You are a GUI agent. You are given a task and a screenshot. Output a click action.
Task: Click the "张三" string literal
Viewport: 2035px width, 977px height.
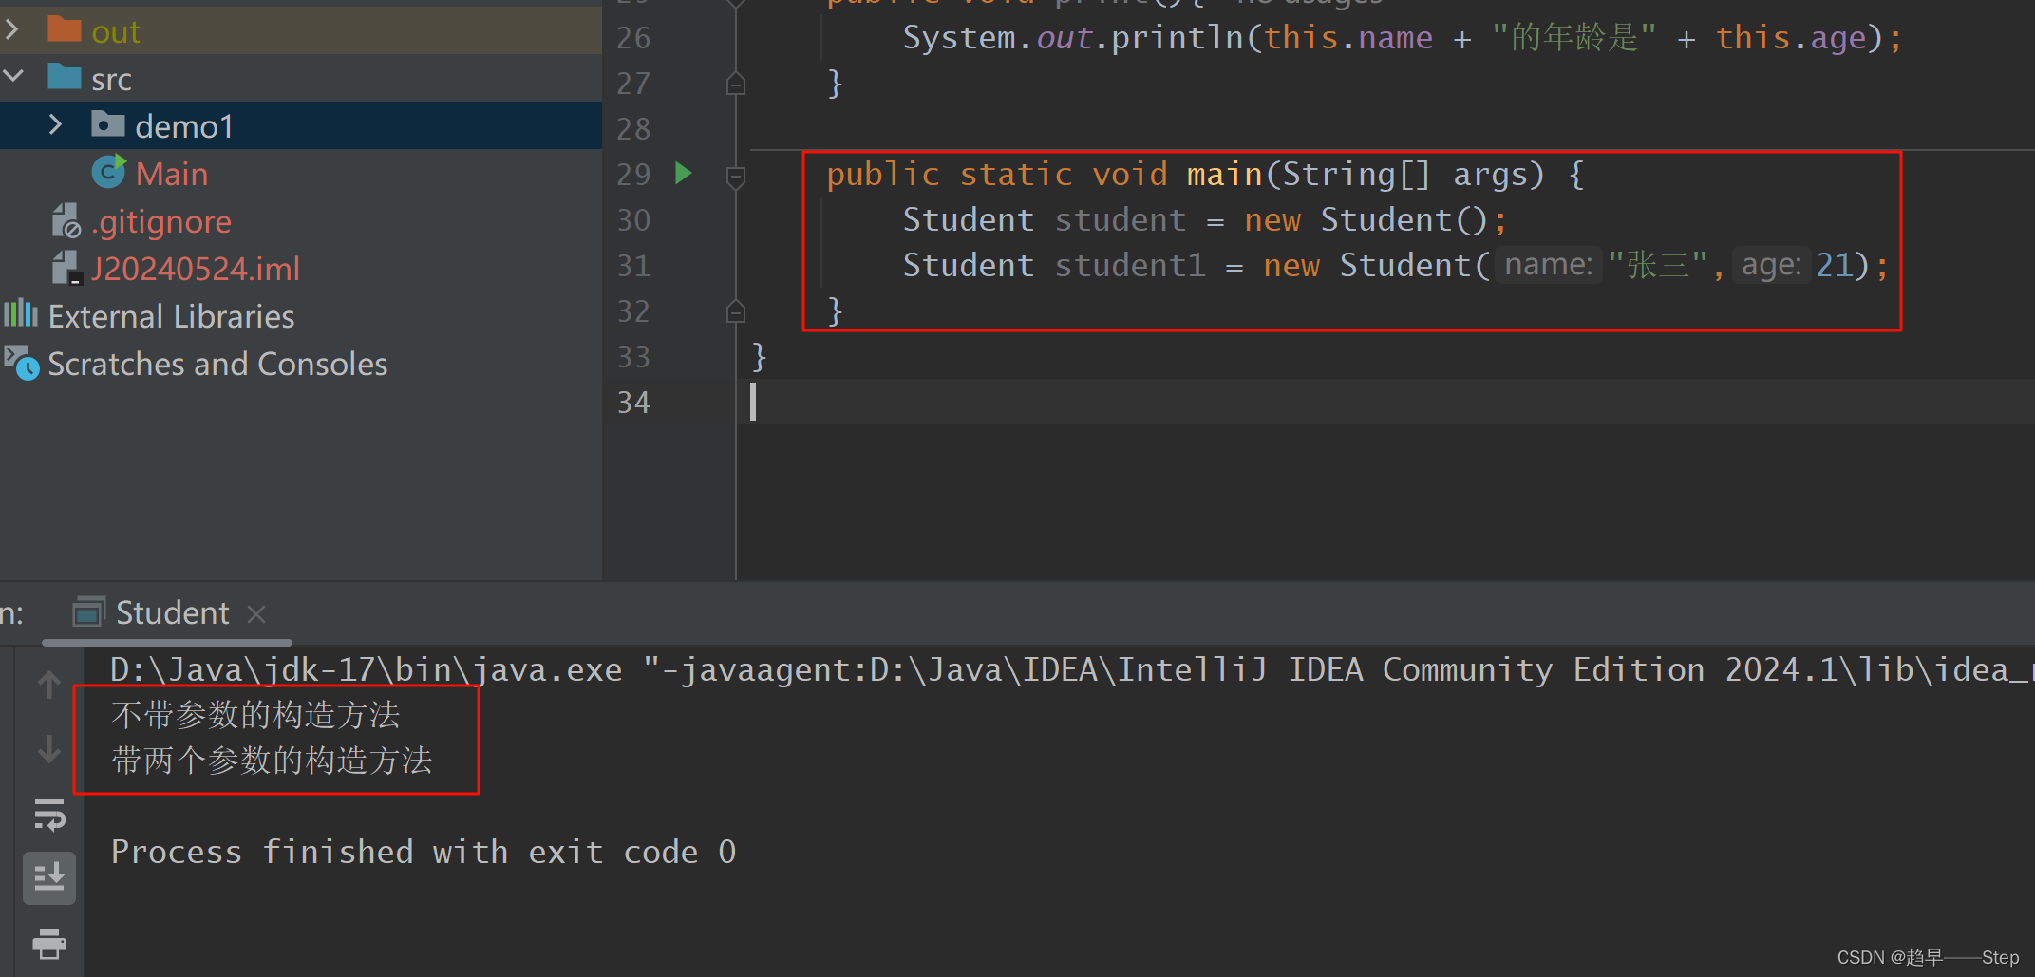coord(1658,265)
